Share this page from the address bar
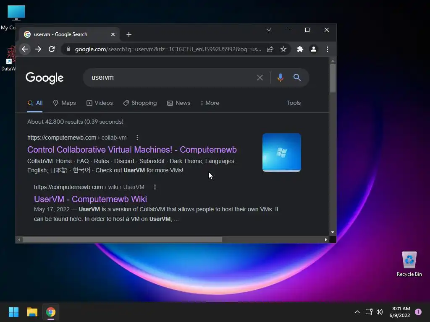This screenshot has width=430, height=322. (x=270, y=49)
